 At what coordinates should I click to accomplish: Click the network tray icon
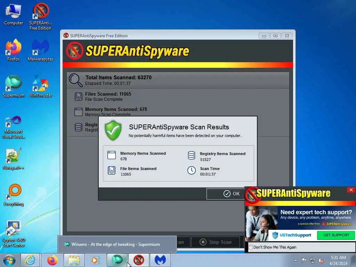pos(313,260)
